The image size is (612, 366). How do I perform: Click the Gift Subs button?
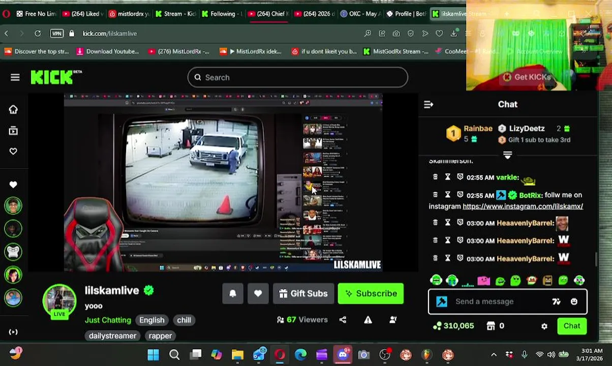[x=303, y=293]
